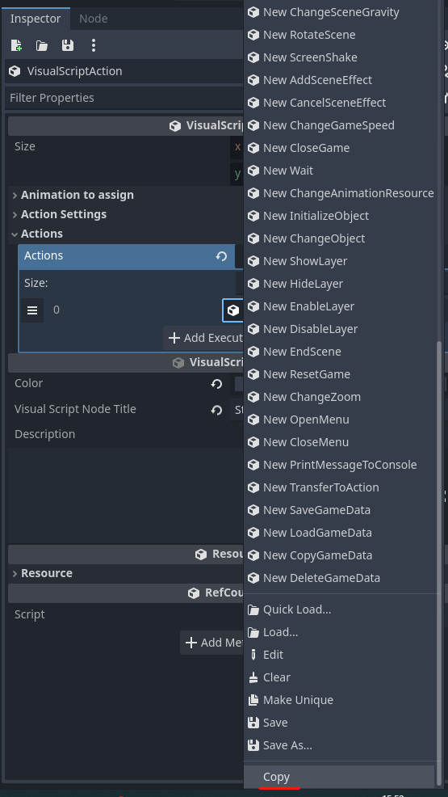Click the save resource floppy icon
This screenshot has width=448, height=797.
coord(68,45)
